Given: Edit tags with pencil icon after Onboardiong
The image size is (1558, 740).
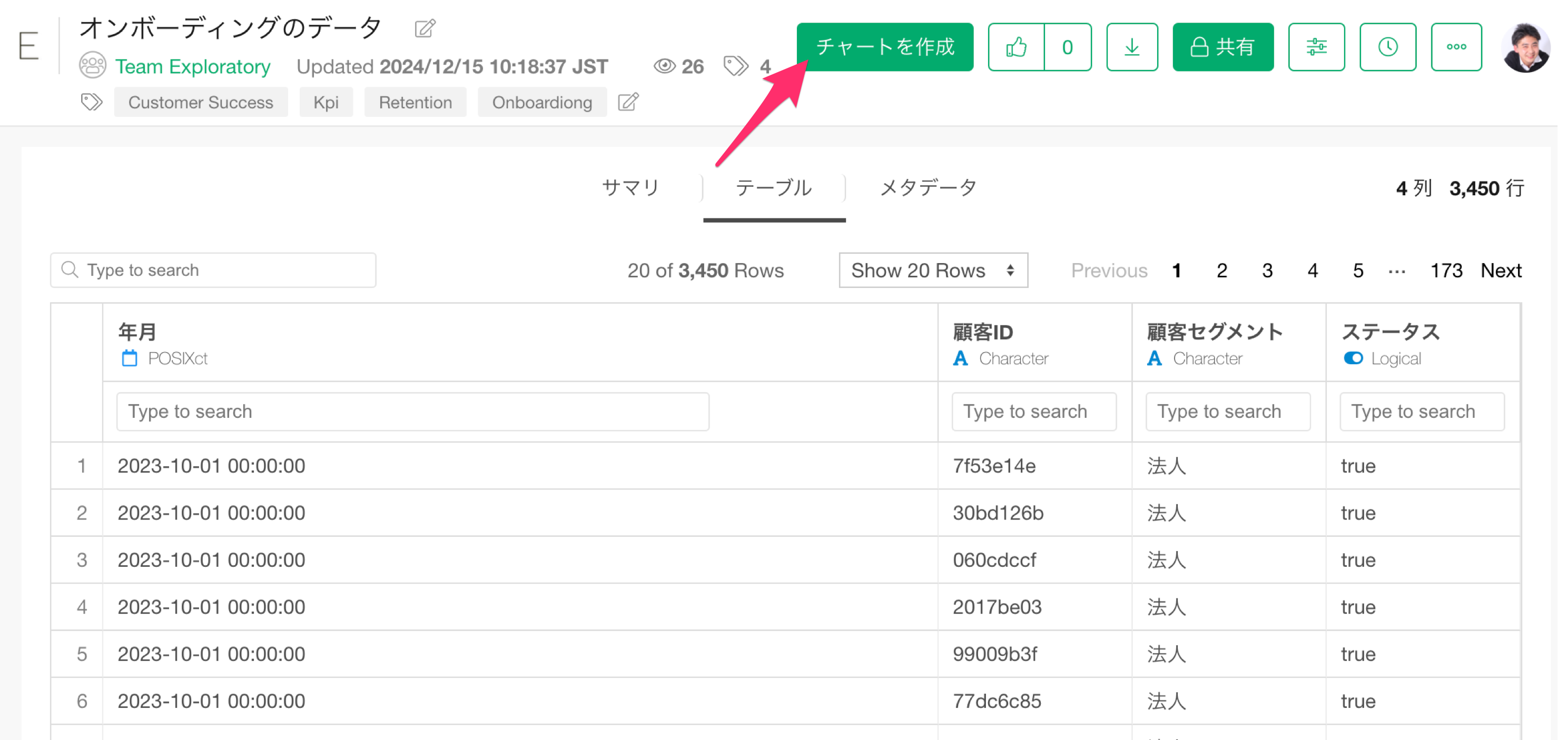Looking at the screenshot, I should pyautogui.click(x=628, y=102).
